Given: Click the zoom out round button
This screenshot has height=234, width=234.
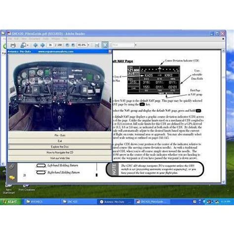Looking at the screenshot, I should click(x=67, y=45).
